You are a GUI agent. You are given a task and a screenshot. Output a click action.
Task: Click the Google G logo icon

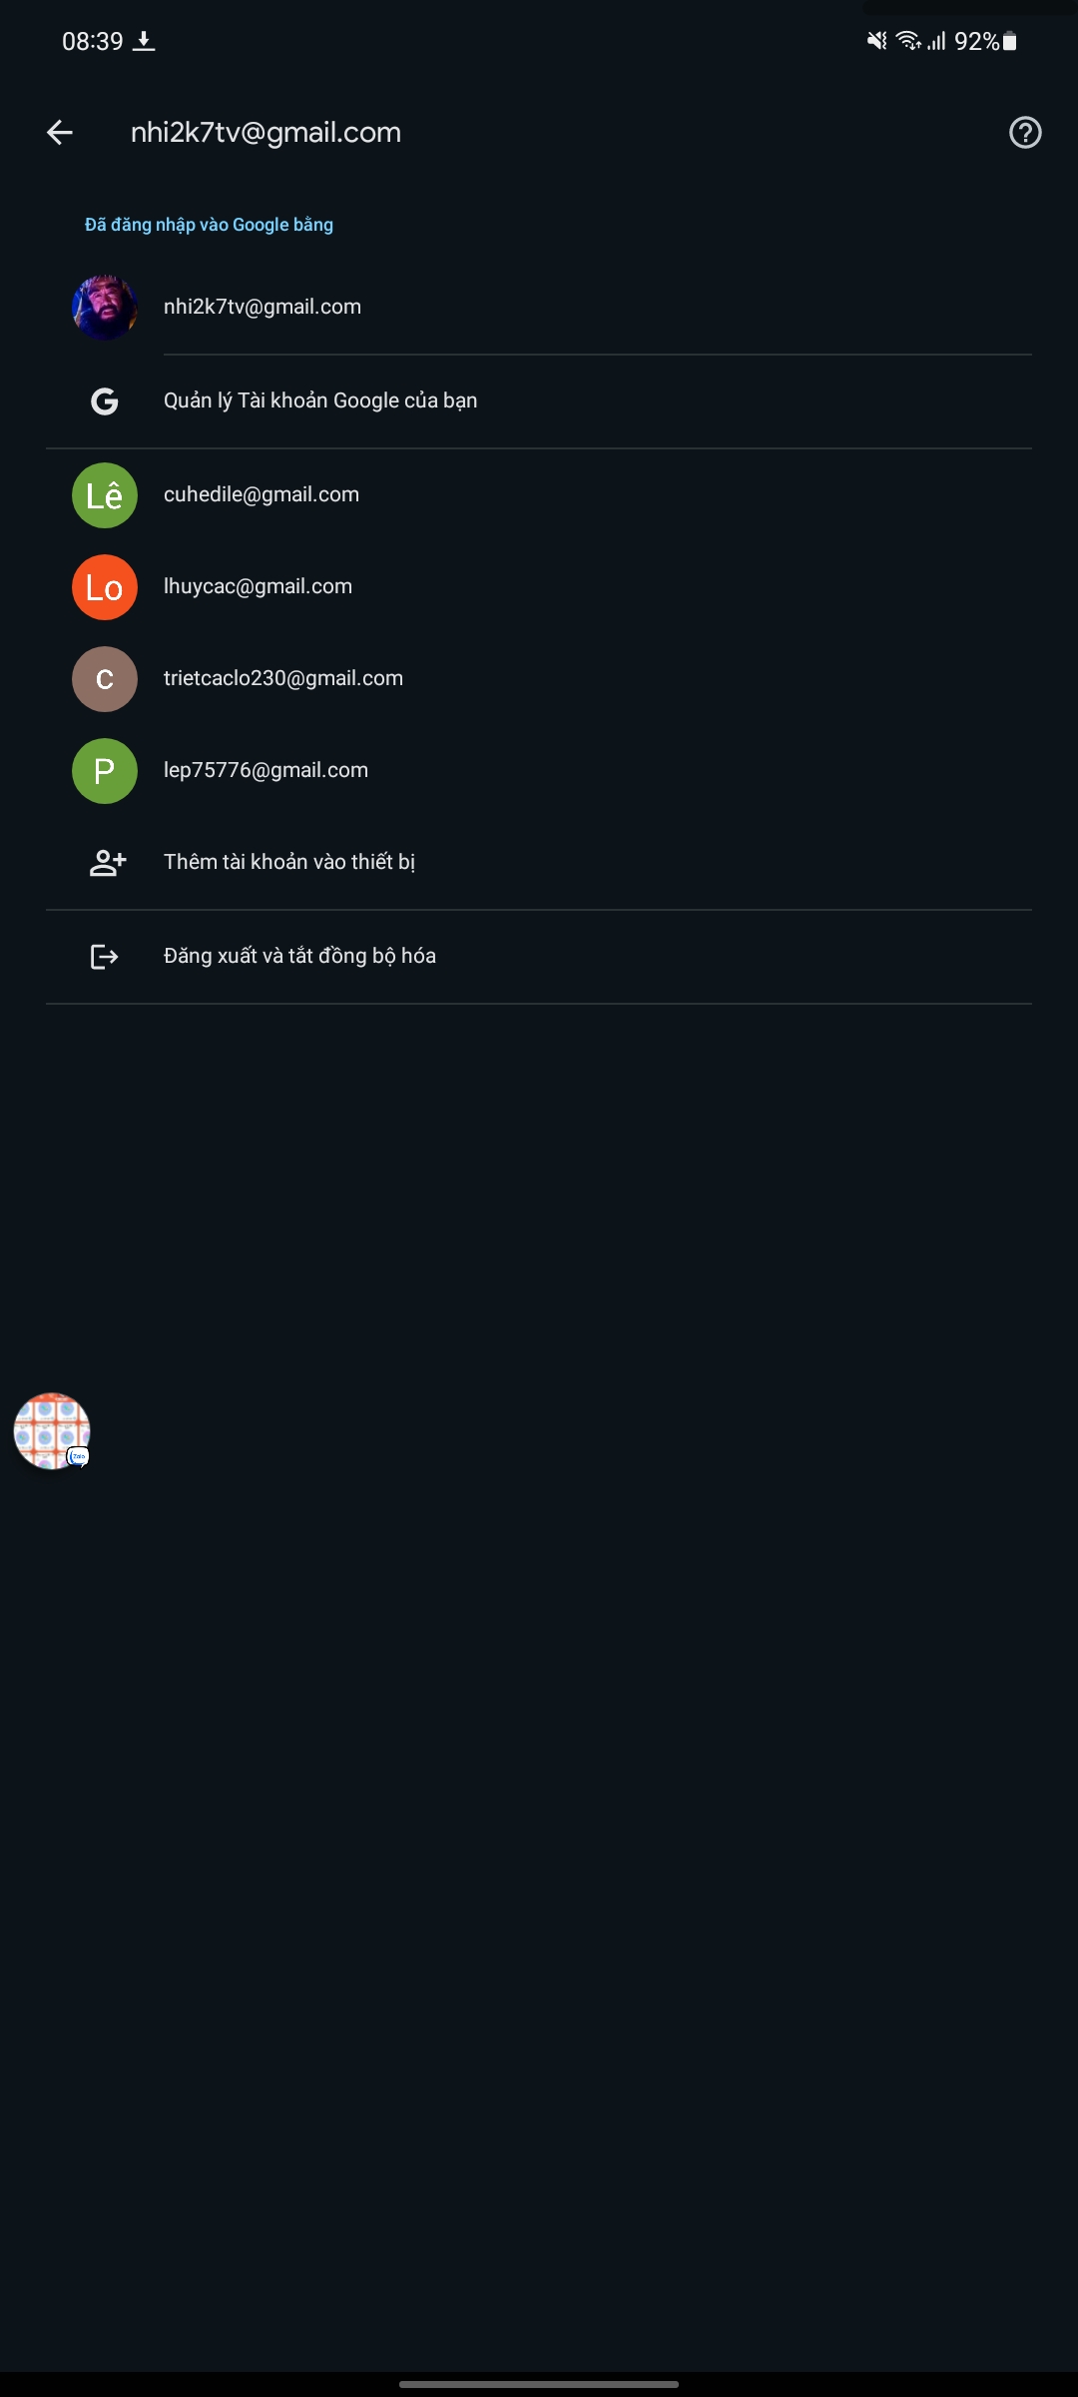point(105,401)
